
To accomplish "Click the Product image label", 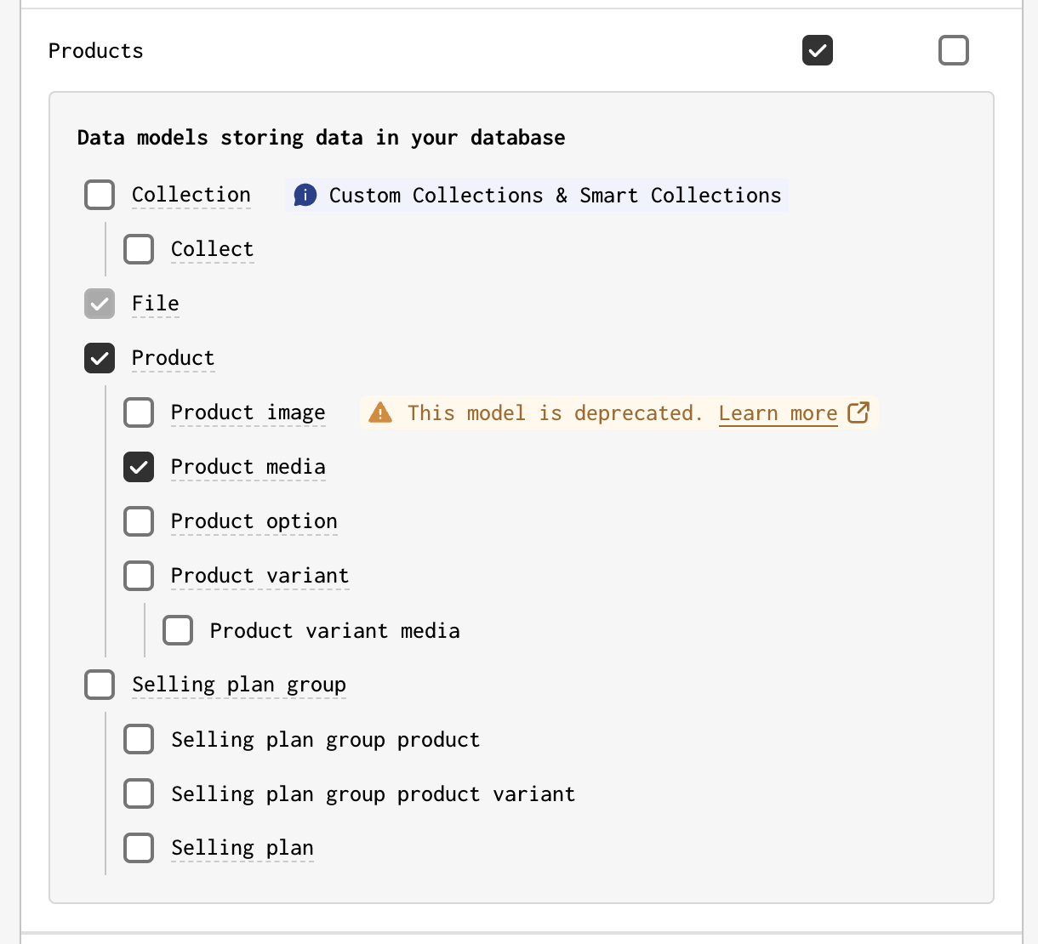I will pyautogui.click(x=248, y=412).
